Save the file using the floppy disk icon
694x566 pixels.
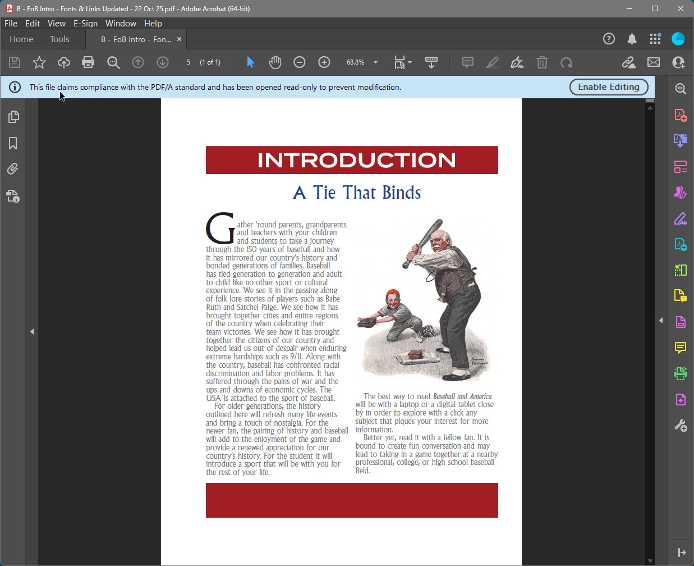15,62
